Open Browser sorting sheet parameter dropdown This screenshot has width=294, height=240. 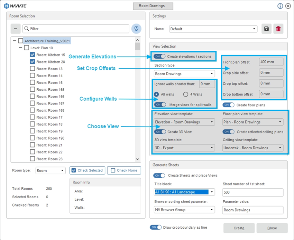click(184, 210)
